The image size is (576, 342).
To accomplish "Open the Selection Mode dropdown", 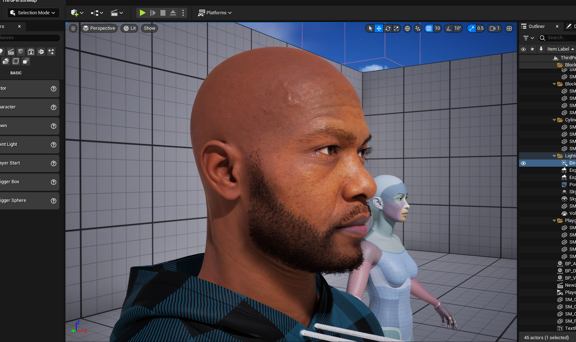I will [x=33, y=12].
